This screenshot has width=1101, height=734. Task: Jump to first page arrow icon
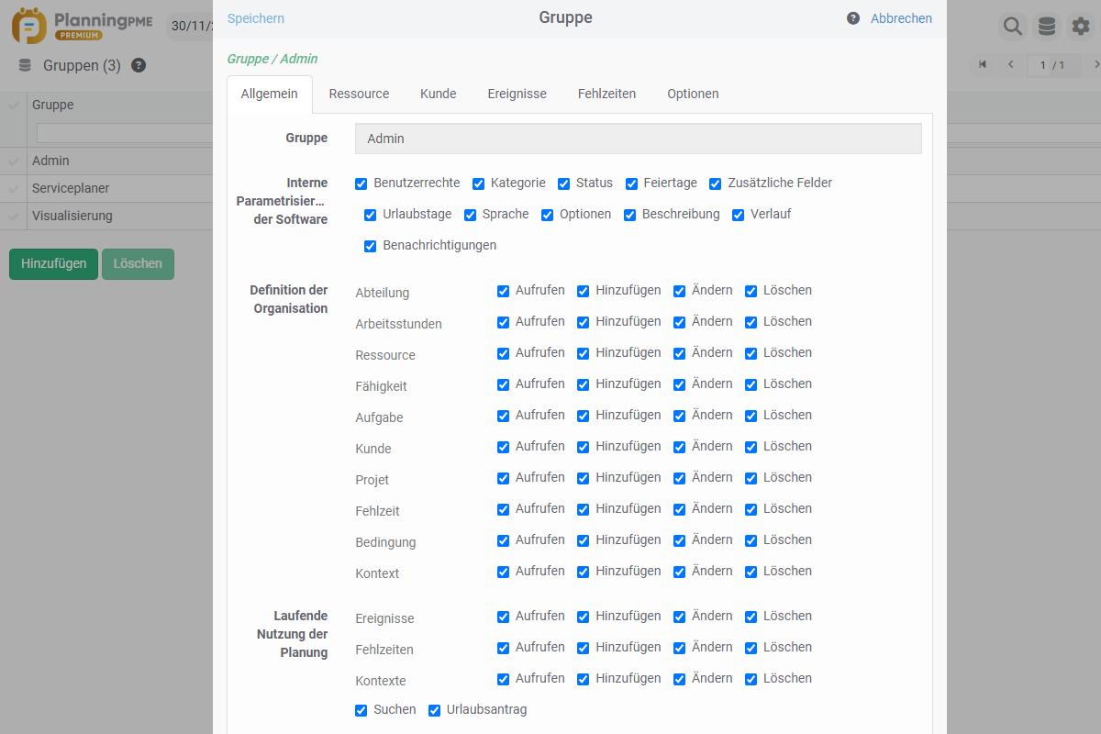(x=983, y=64)
